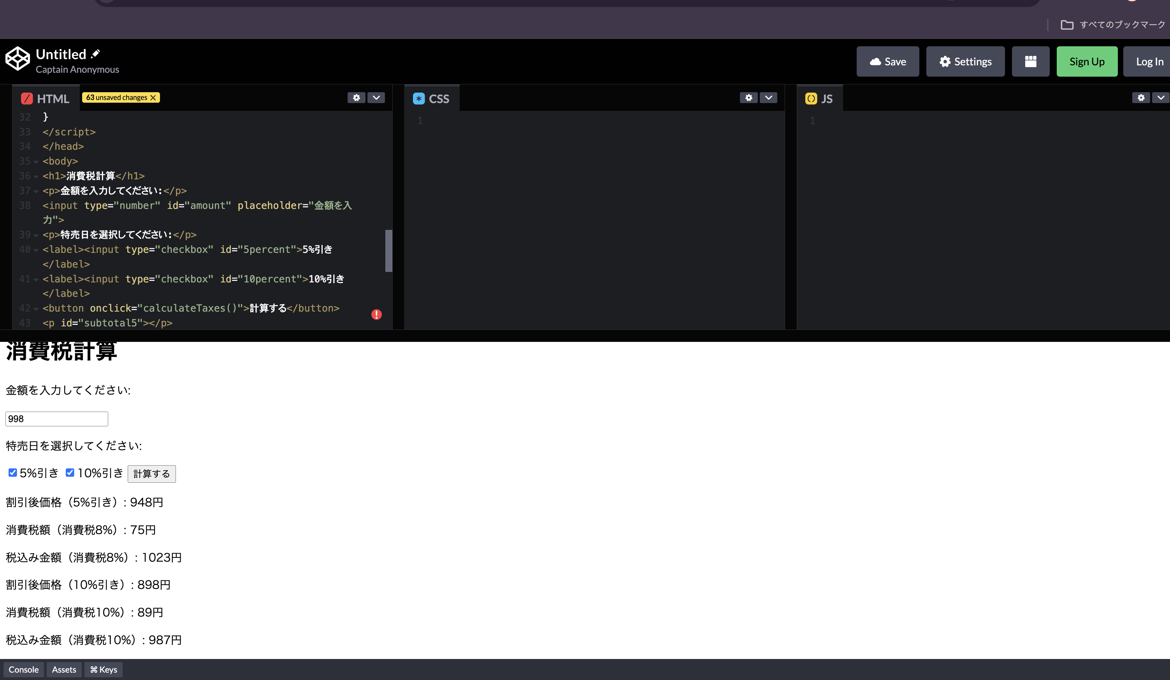Screen dimensions: 1170x680
Task: Expand the CSS editor dropdown chevron
Action: [768, 98]
